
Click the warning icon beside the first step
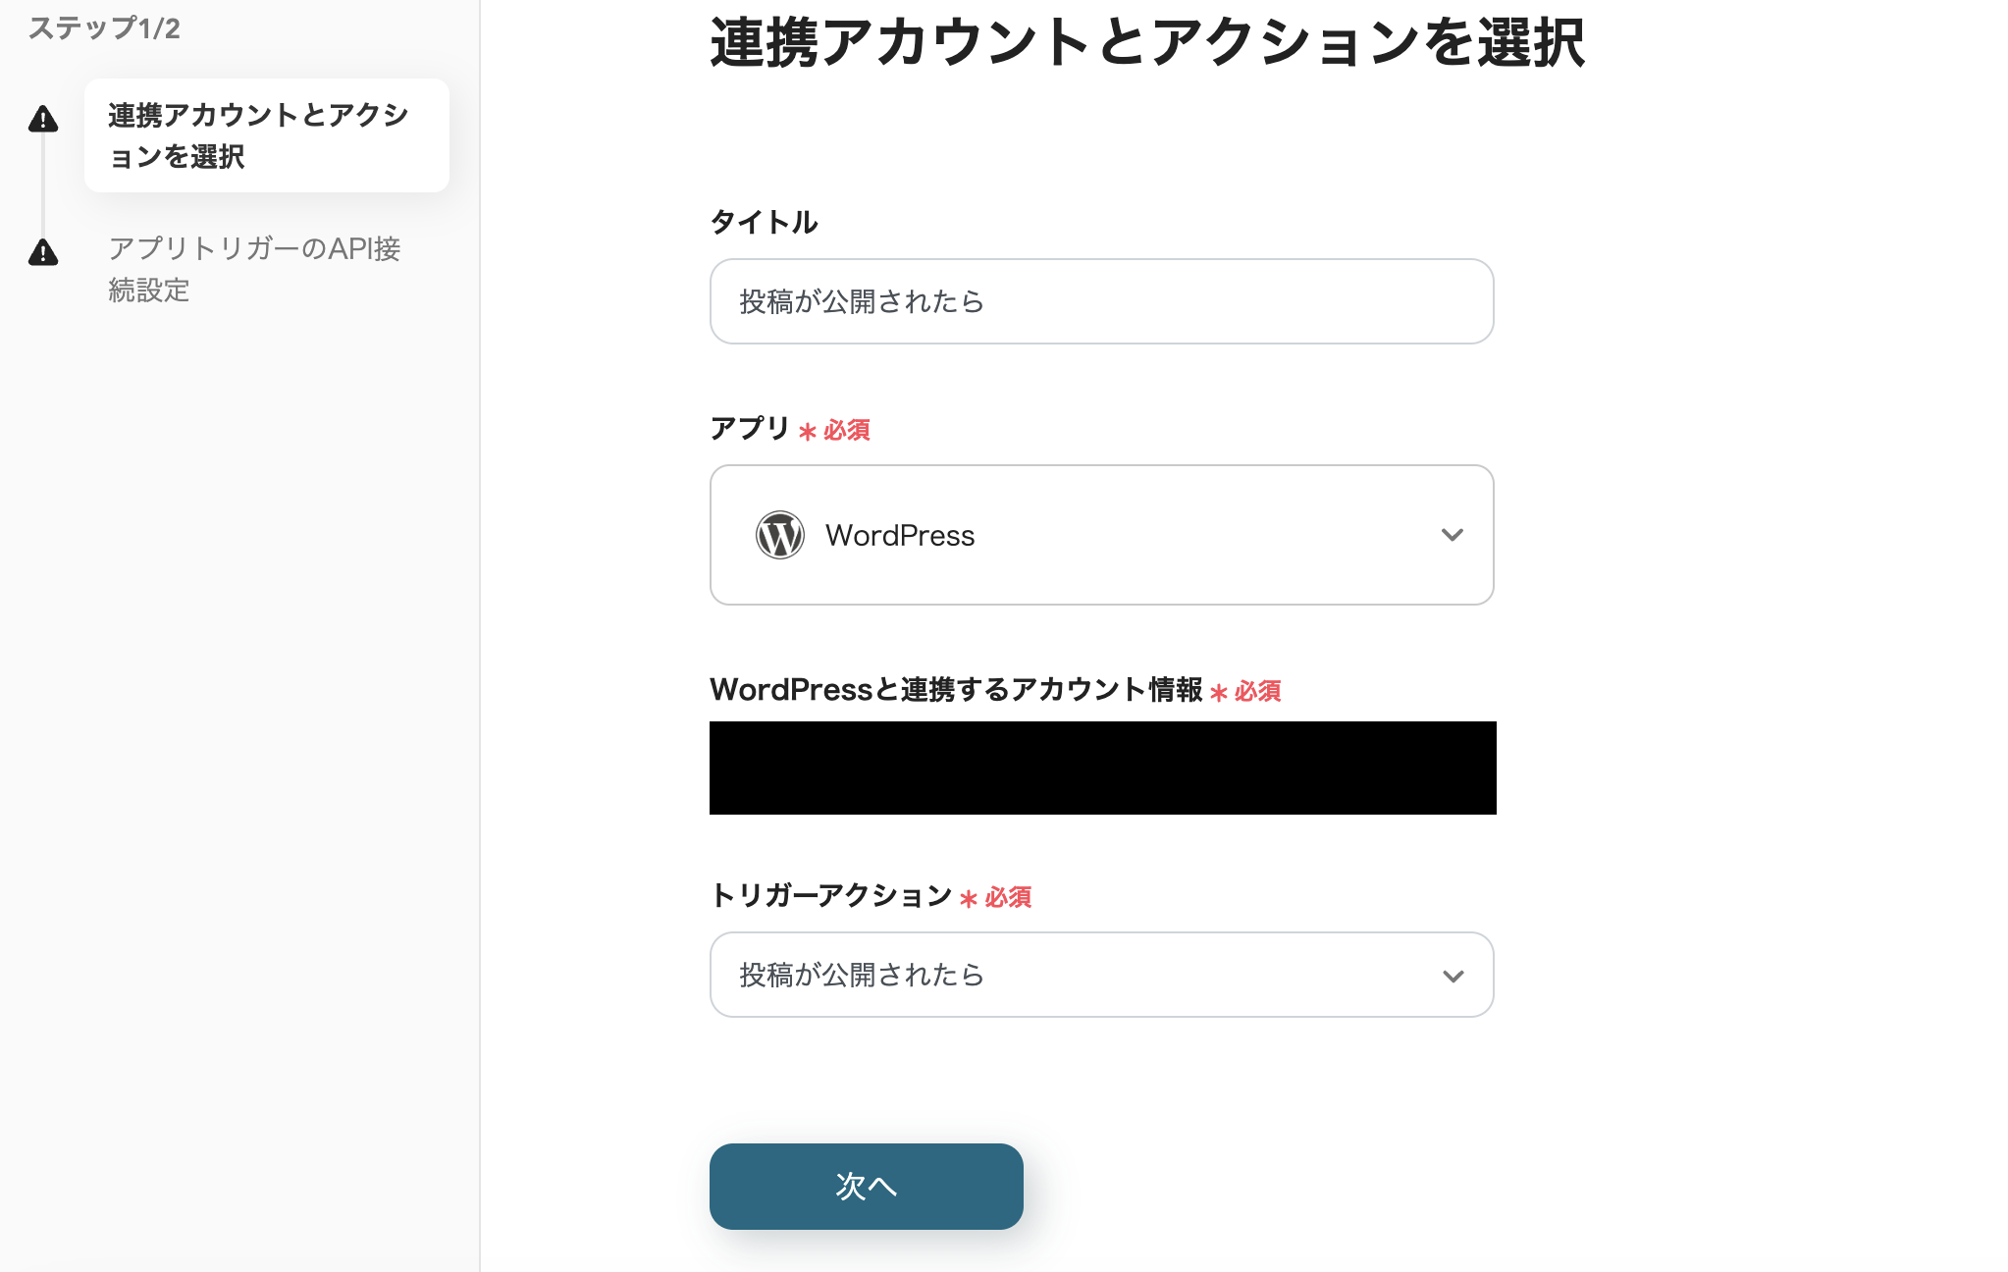pos(43,120)
